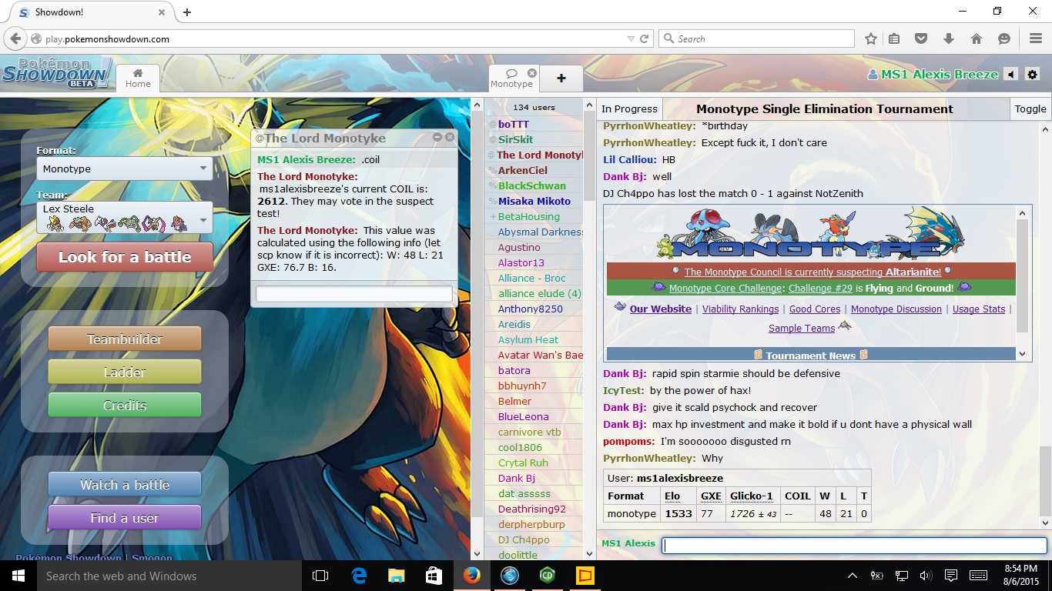Click the Windows search box on taskbar
The width and height of the screenshot is (1052, 591).
tap(169, 576)
